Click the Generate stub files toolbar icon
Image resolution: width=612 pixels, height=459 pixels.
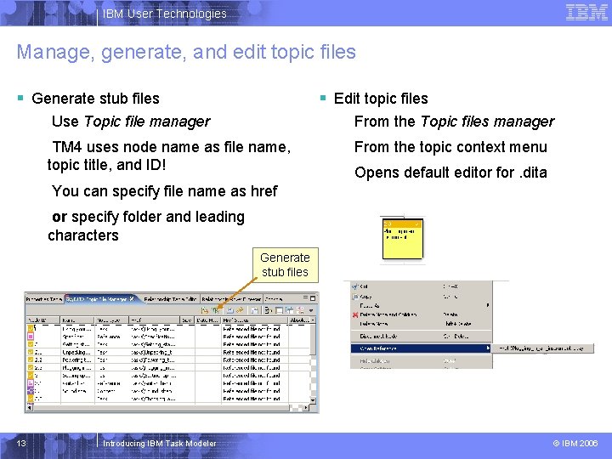point(215,310)
